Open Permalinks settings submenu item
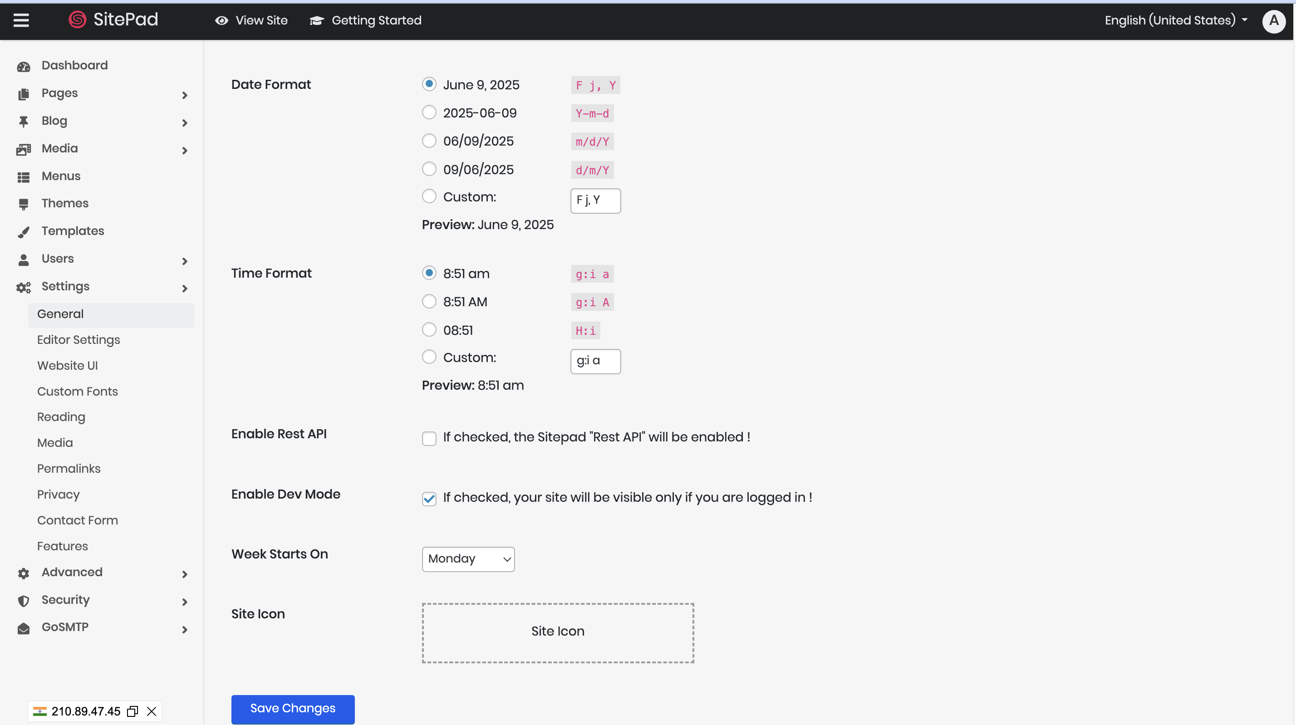 (x=69, y=468)
